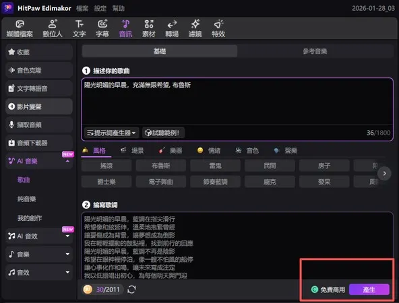Open the 濾鏡 filters tool
The width and height of the screenshot is (399, 303).
pyautogui.click(x=195, y=29)
